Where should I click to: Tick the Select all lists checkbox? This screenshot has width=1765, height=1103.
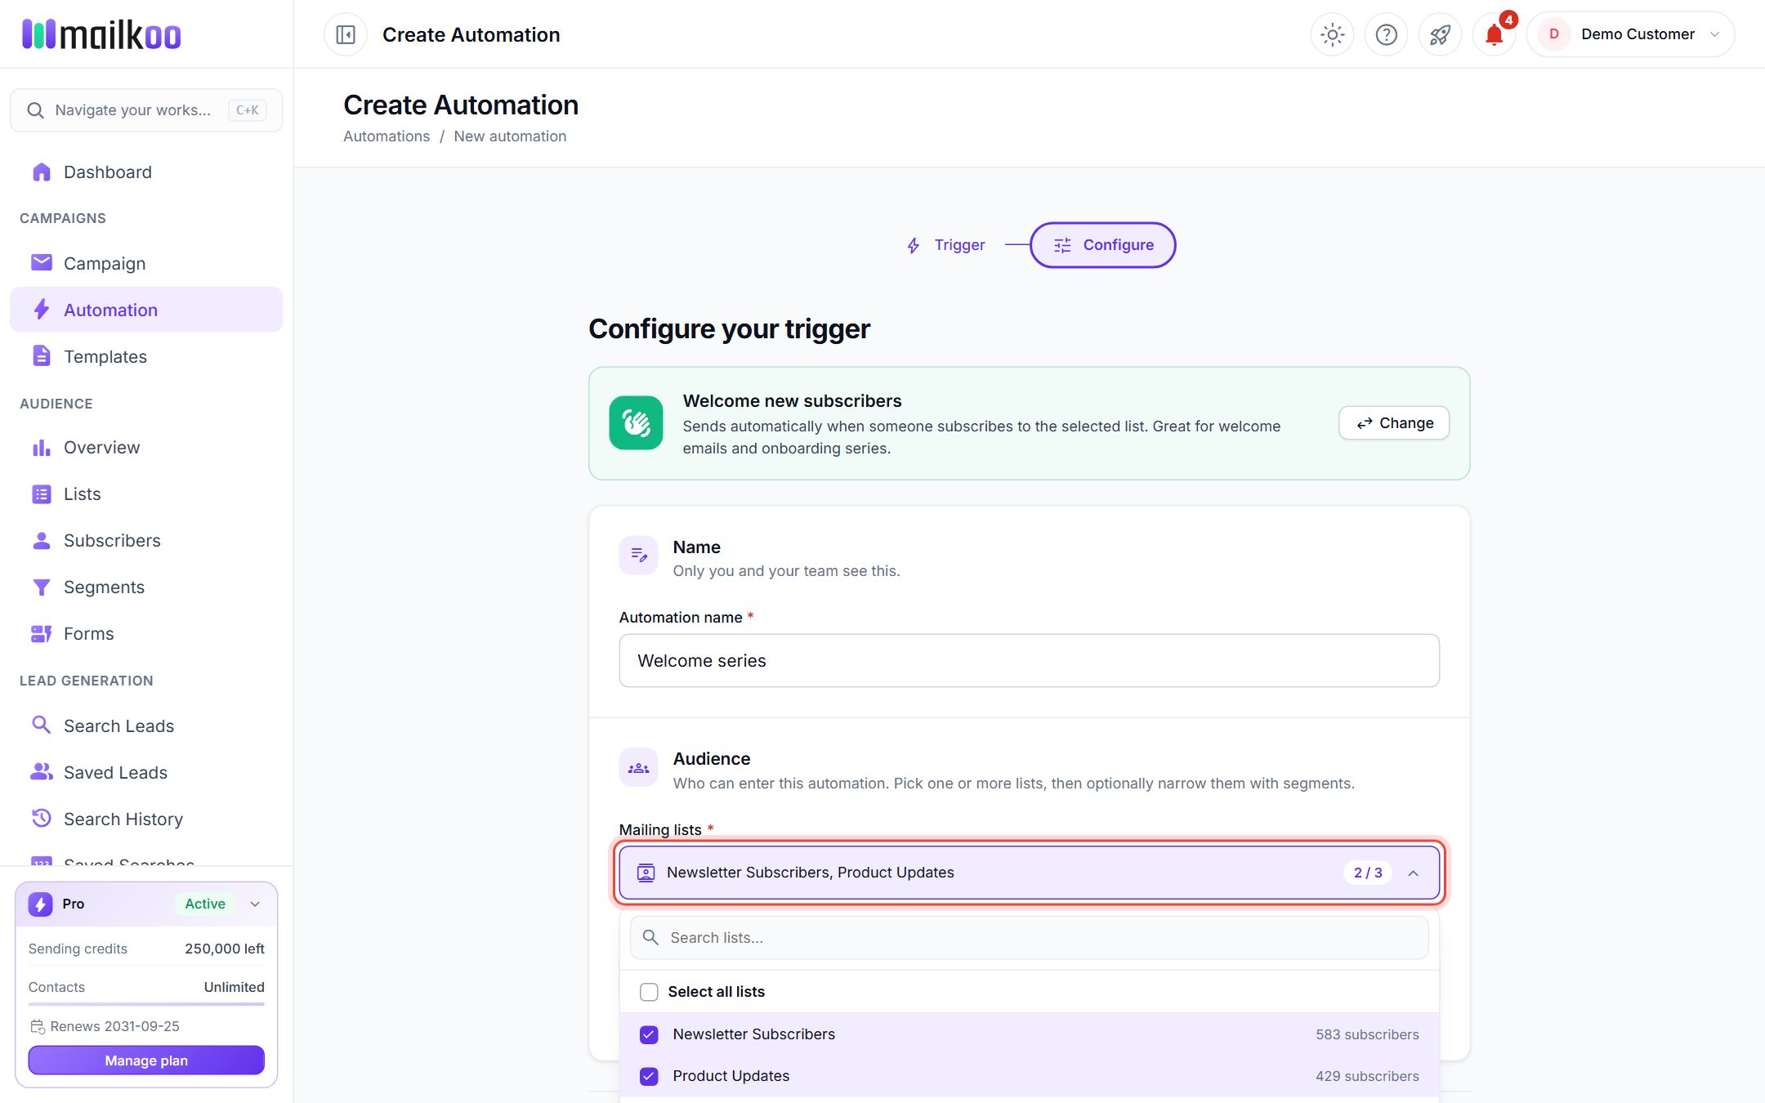[649, 992]
